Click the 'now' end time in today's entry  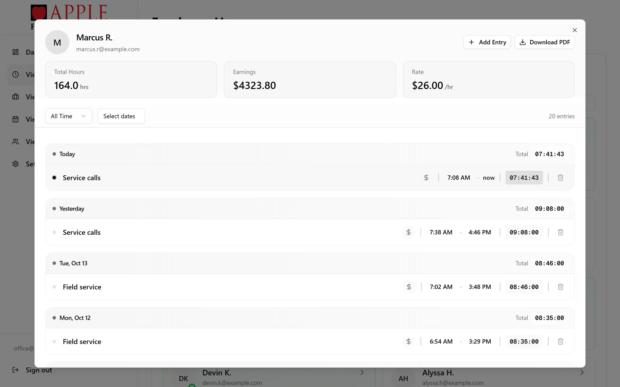point(489,178)
